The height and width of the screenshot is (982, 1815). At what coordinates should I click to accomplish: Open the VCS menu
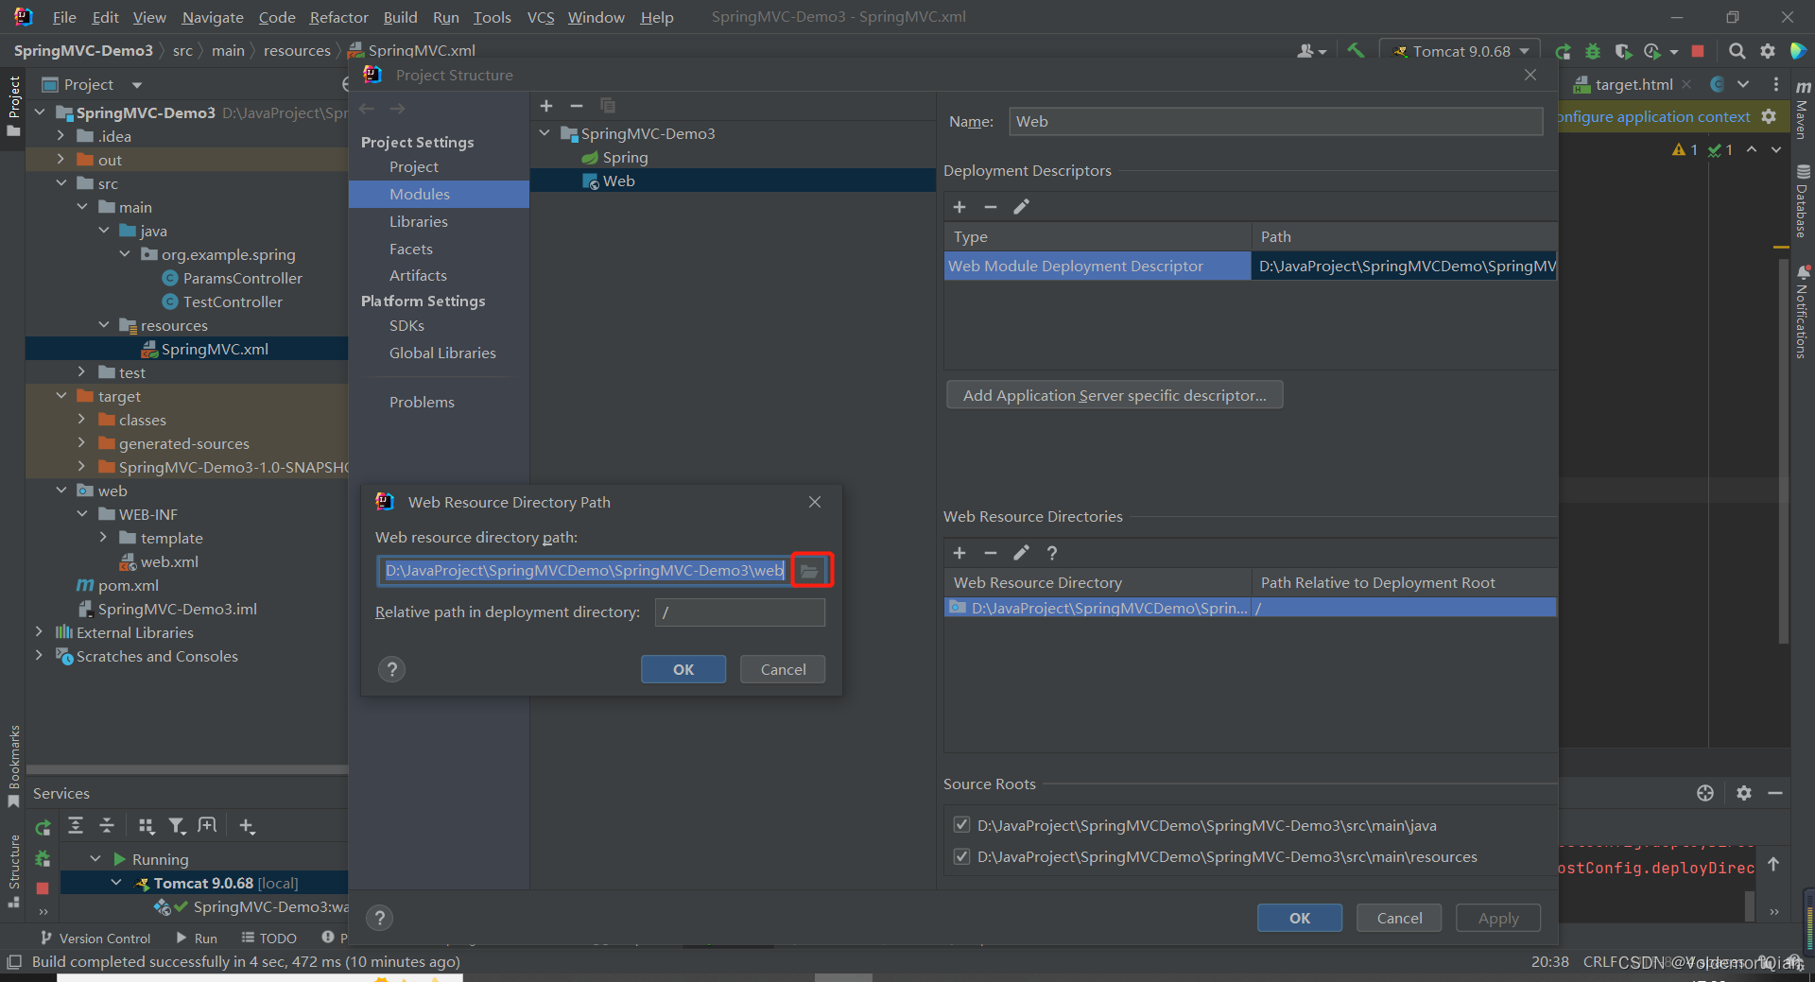(x=541, y=17)
